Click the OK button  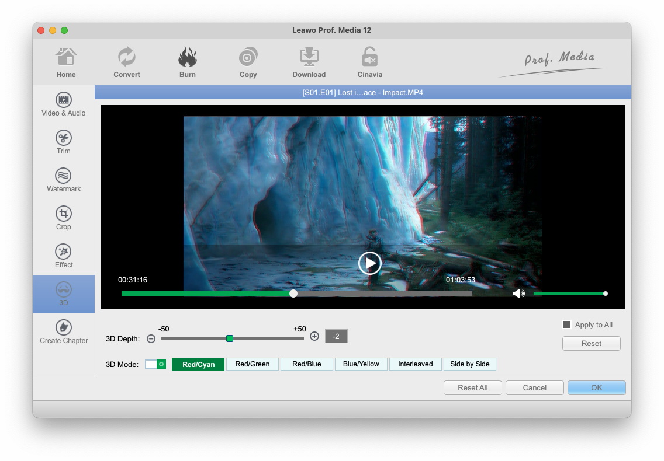[596, 387]
